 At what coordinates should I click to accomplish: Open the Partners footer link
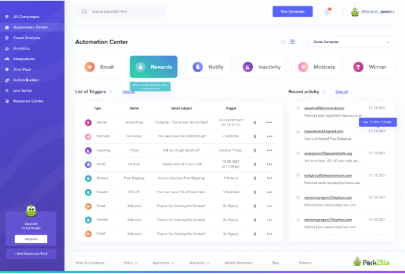[305, 263]
